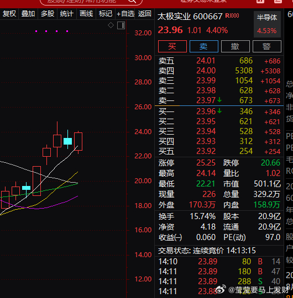Open the 叠加 overlay option

click(x=28, y=14)
